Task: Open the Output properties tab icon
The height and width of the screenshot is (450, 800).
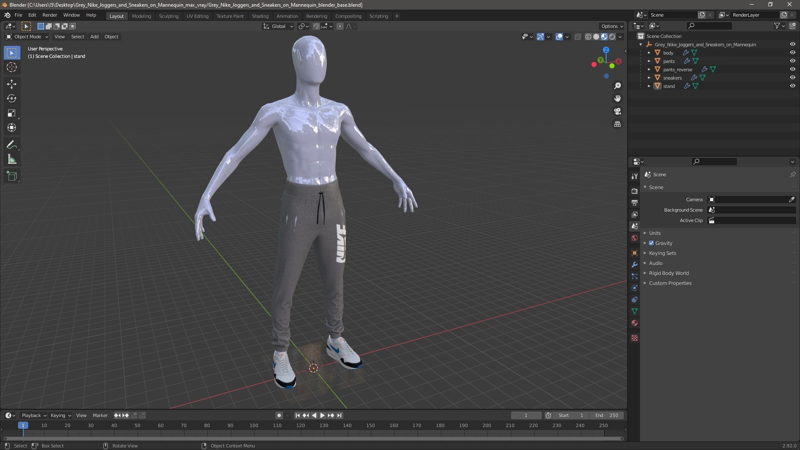Action: point(635,203)
